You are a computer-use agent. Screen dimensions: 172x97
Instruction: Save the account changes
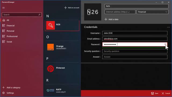155,93
